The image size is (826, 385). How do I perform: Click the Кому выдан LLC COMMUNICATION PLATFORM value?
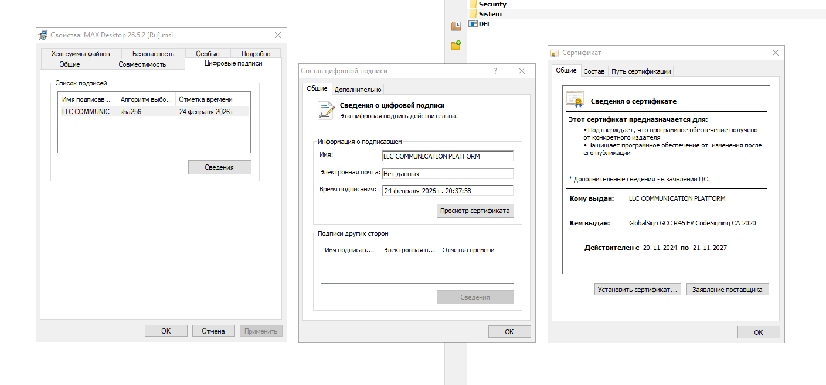(677, 198)
